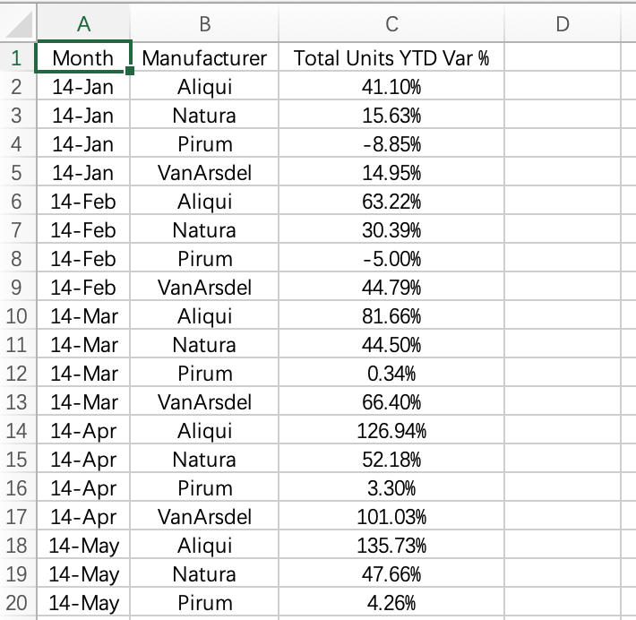Select column A header
This screenshot has height=620, width=636.
tap(83, 23)
